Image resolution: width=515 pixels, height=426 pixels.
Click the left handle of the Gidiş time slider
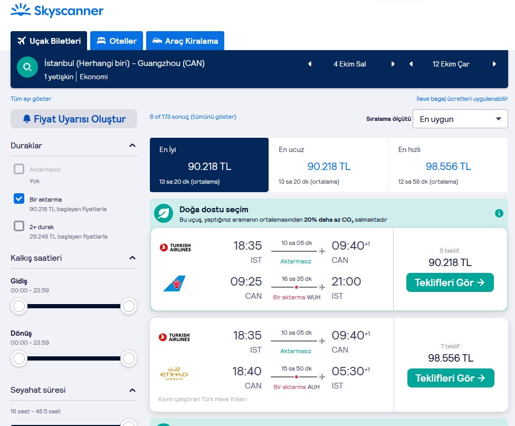point(19,306)
